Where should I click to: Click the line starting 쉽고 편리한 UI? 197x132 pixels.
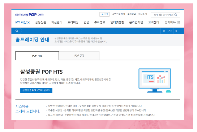point(101,115)
